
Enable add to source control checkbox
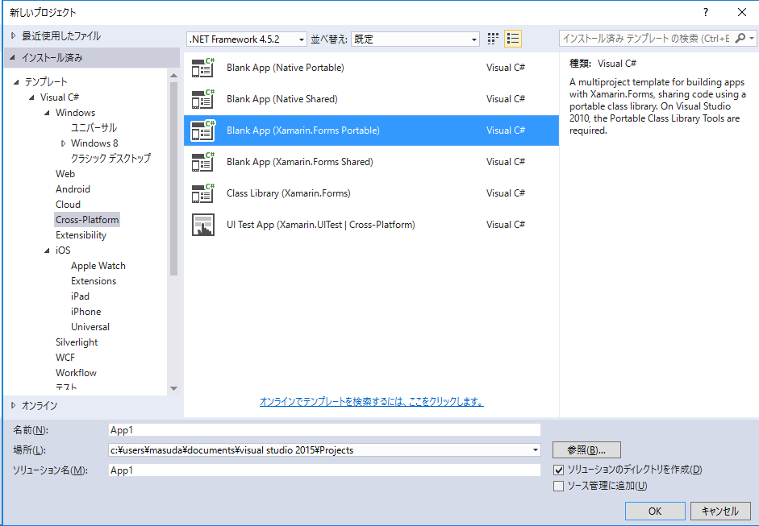559,486
